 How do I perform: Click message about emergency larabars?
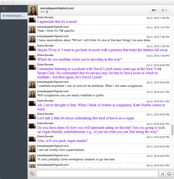point(76,159)
